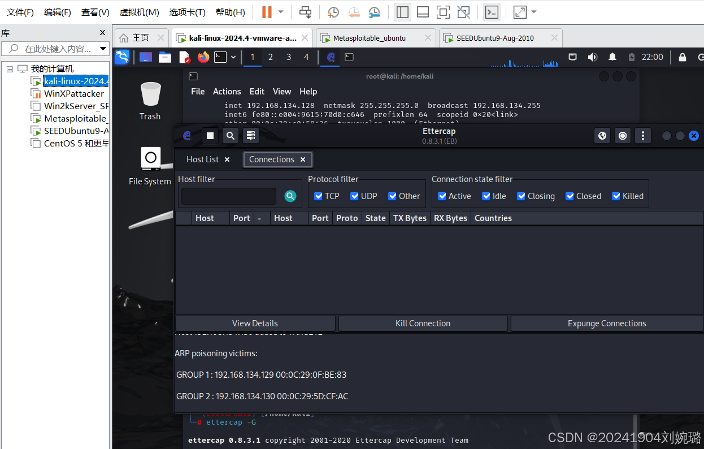
Task: Uncheck the TCP protocol filter
Action: point(319,196)
